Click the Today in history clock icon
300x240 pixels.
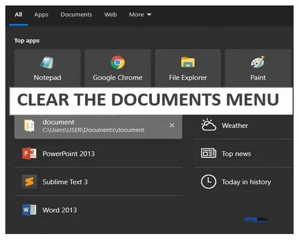(x=208, y=182)
